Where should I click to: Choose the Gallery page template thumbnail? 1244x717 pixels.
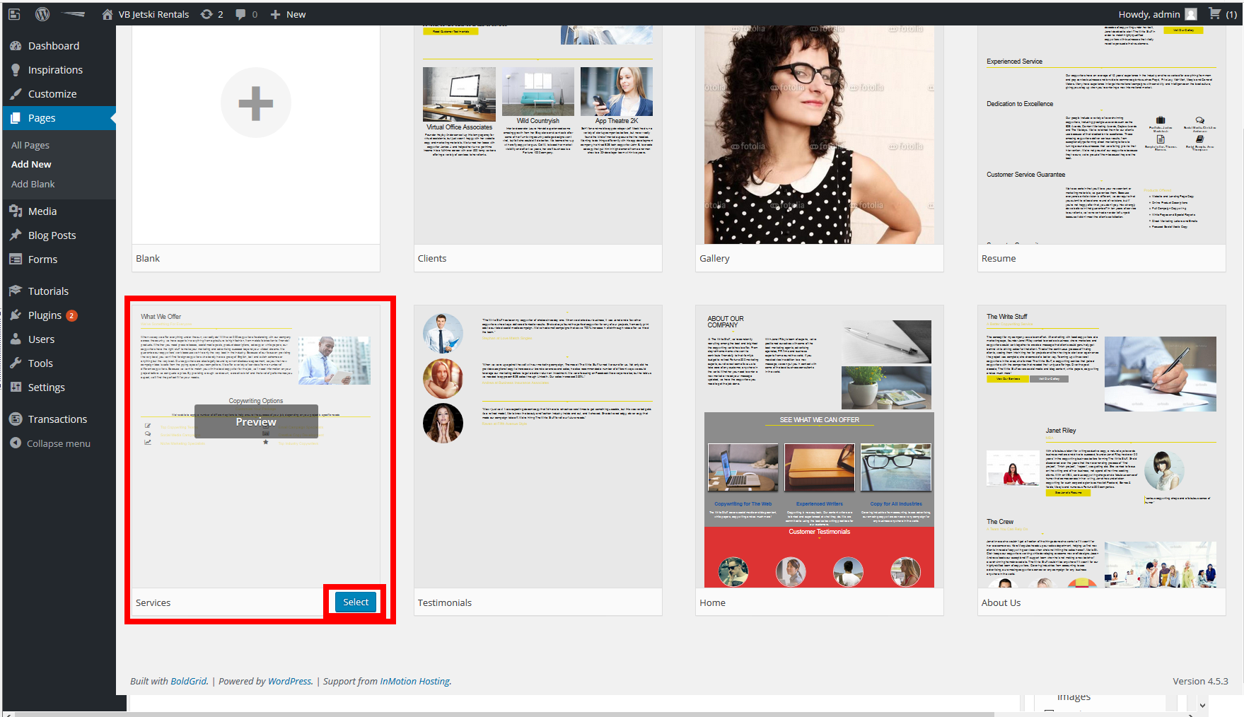(819, 136)
